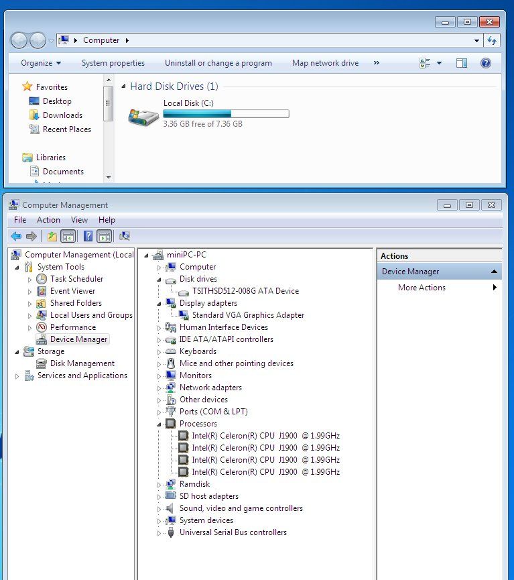Select the Standard VGA Graphics Adapter icon
This screenshot has width=514, height=580.
coord(184,315)
